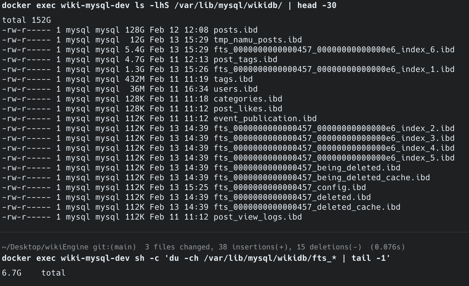Screen dimensions: 469x286
Task: Click the post_view_logs.ibd filename
Action: pos(258,217)
